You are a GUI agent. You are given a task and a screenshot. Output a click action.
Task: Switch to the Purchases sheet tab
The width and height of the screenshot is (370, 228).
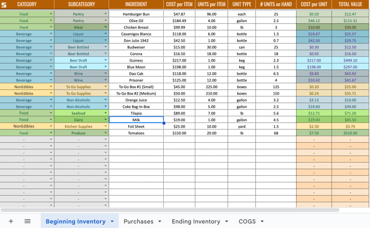(x=139, y=222)
